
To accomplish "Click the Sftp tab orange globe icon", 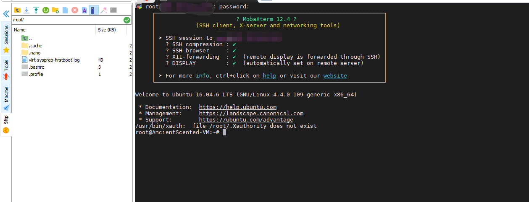I will point(6,130).
